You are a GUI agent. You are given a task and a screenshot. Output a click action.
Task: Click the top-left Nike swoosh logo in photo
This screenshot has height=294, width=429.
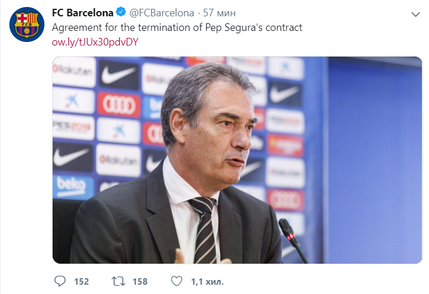click(119, 75)
